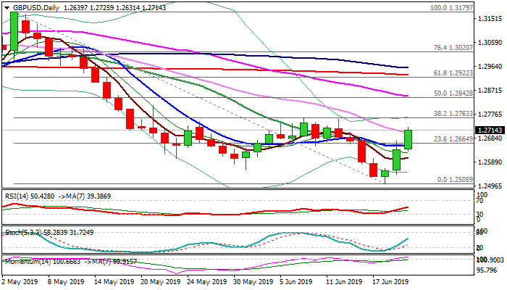
Task: Click the 1.31515 price axis label
Action: [490, 19]
